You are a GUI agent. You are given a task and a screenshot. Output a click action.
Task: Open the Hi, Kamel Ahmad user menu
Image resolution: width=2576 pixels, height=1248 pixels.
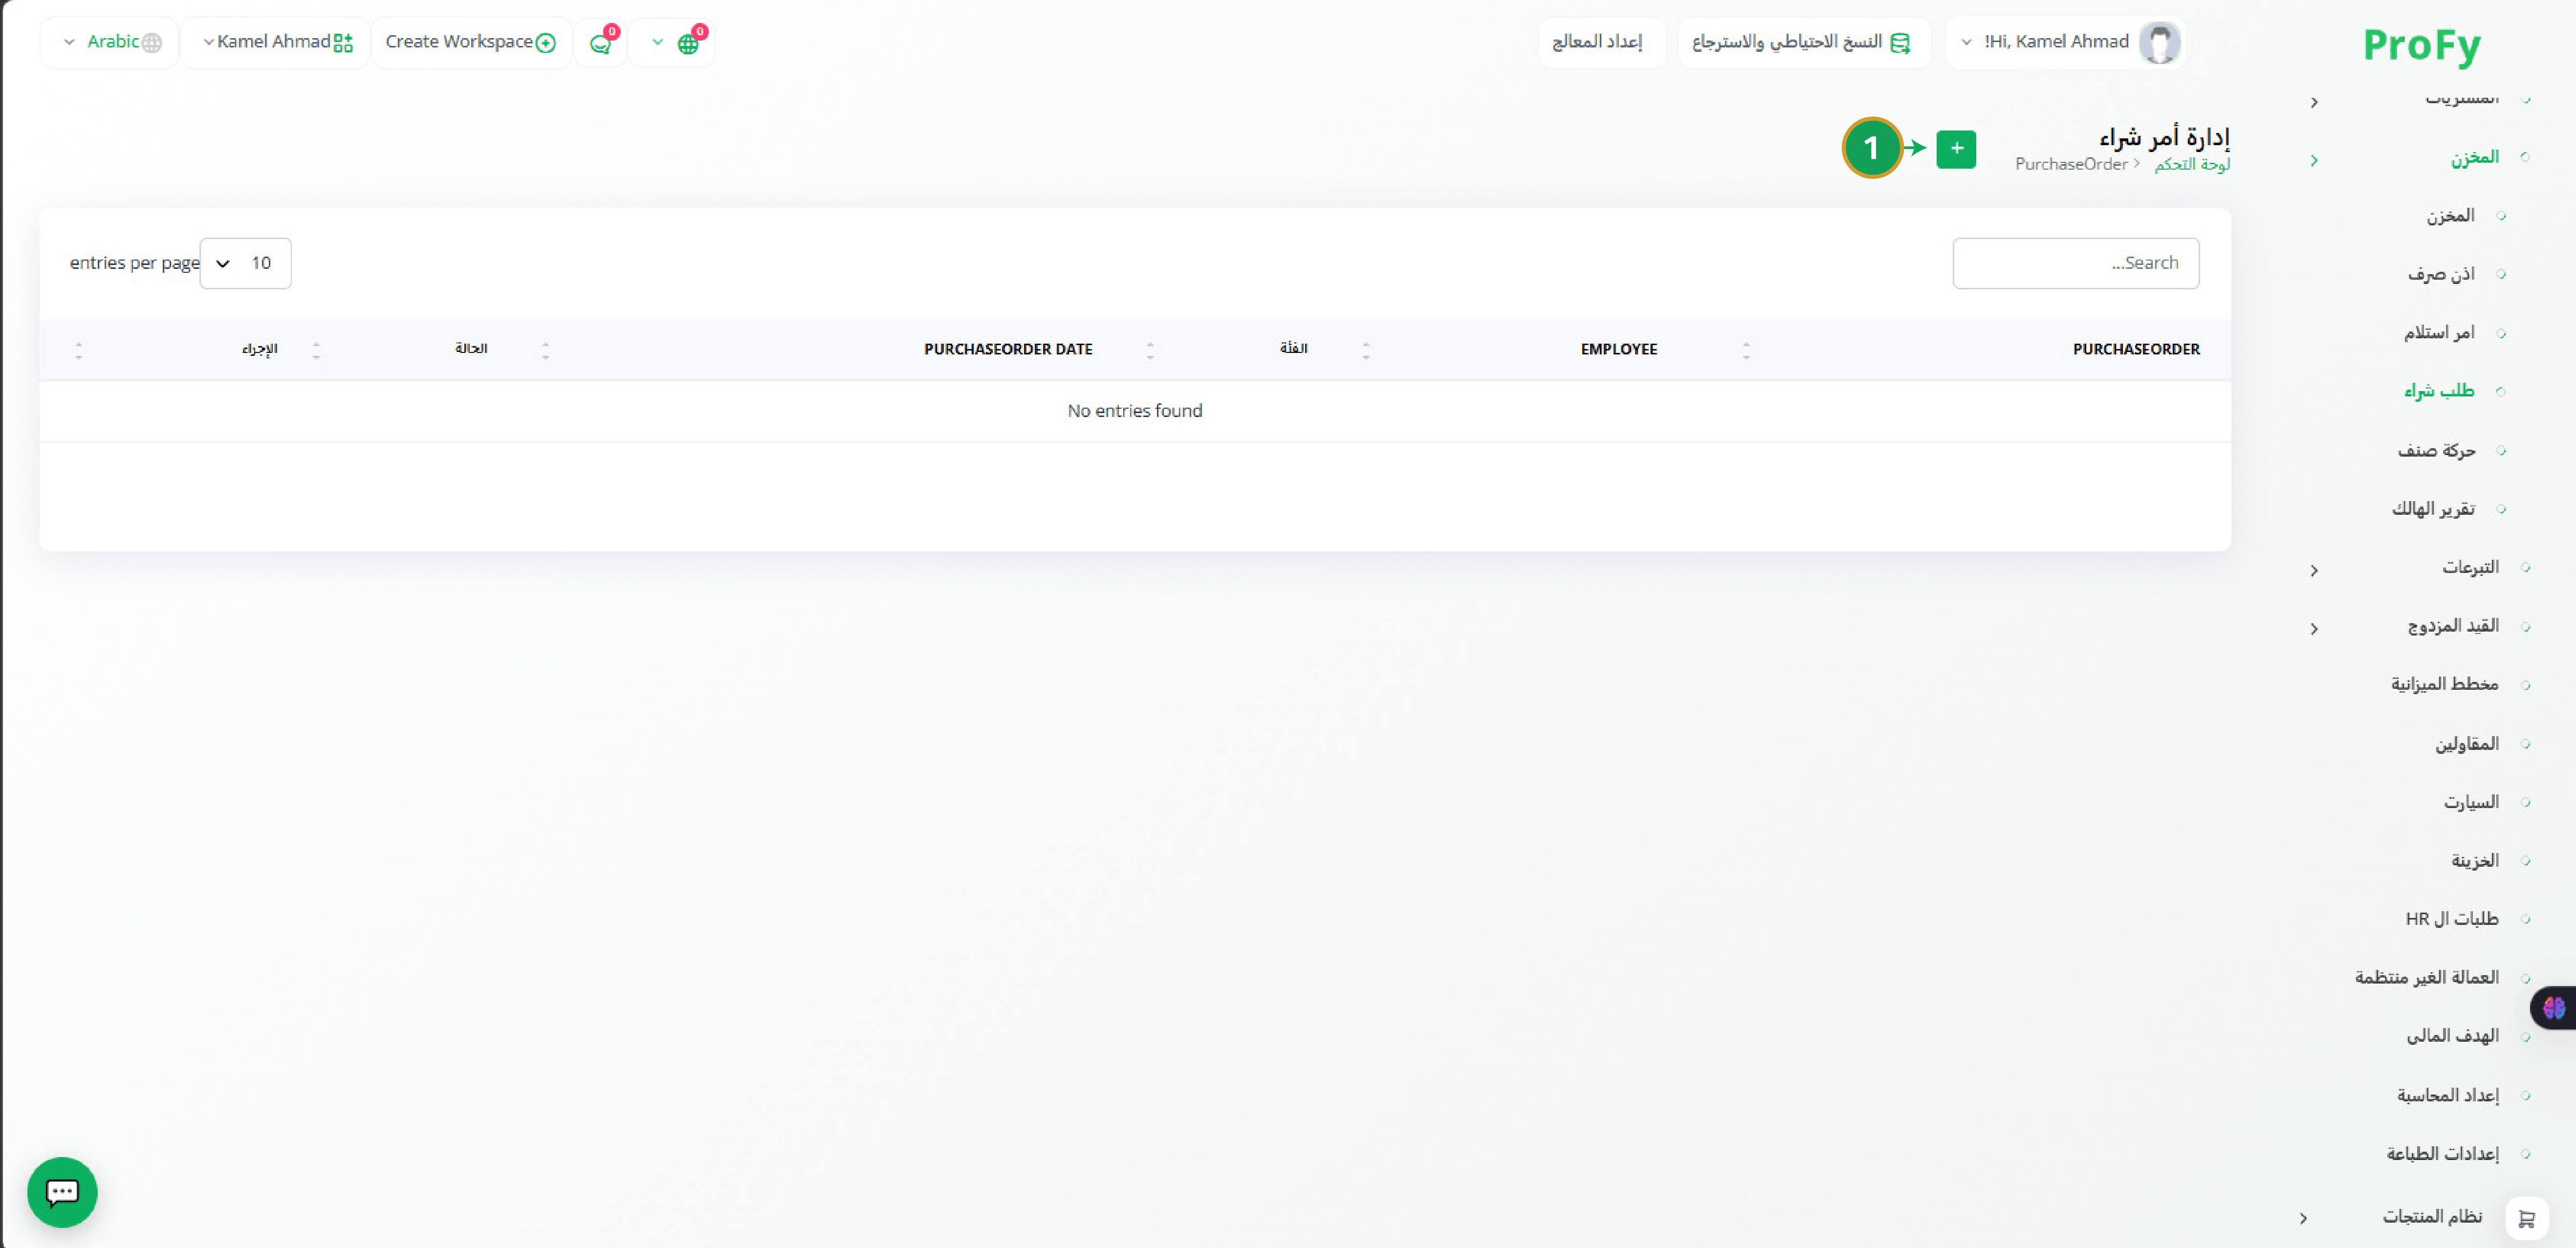coord(2066,42)
